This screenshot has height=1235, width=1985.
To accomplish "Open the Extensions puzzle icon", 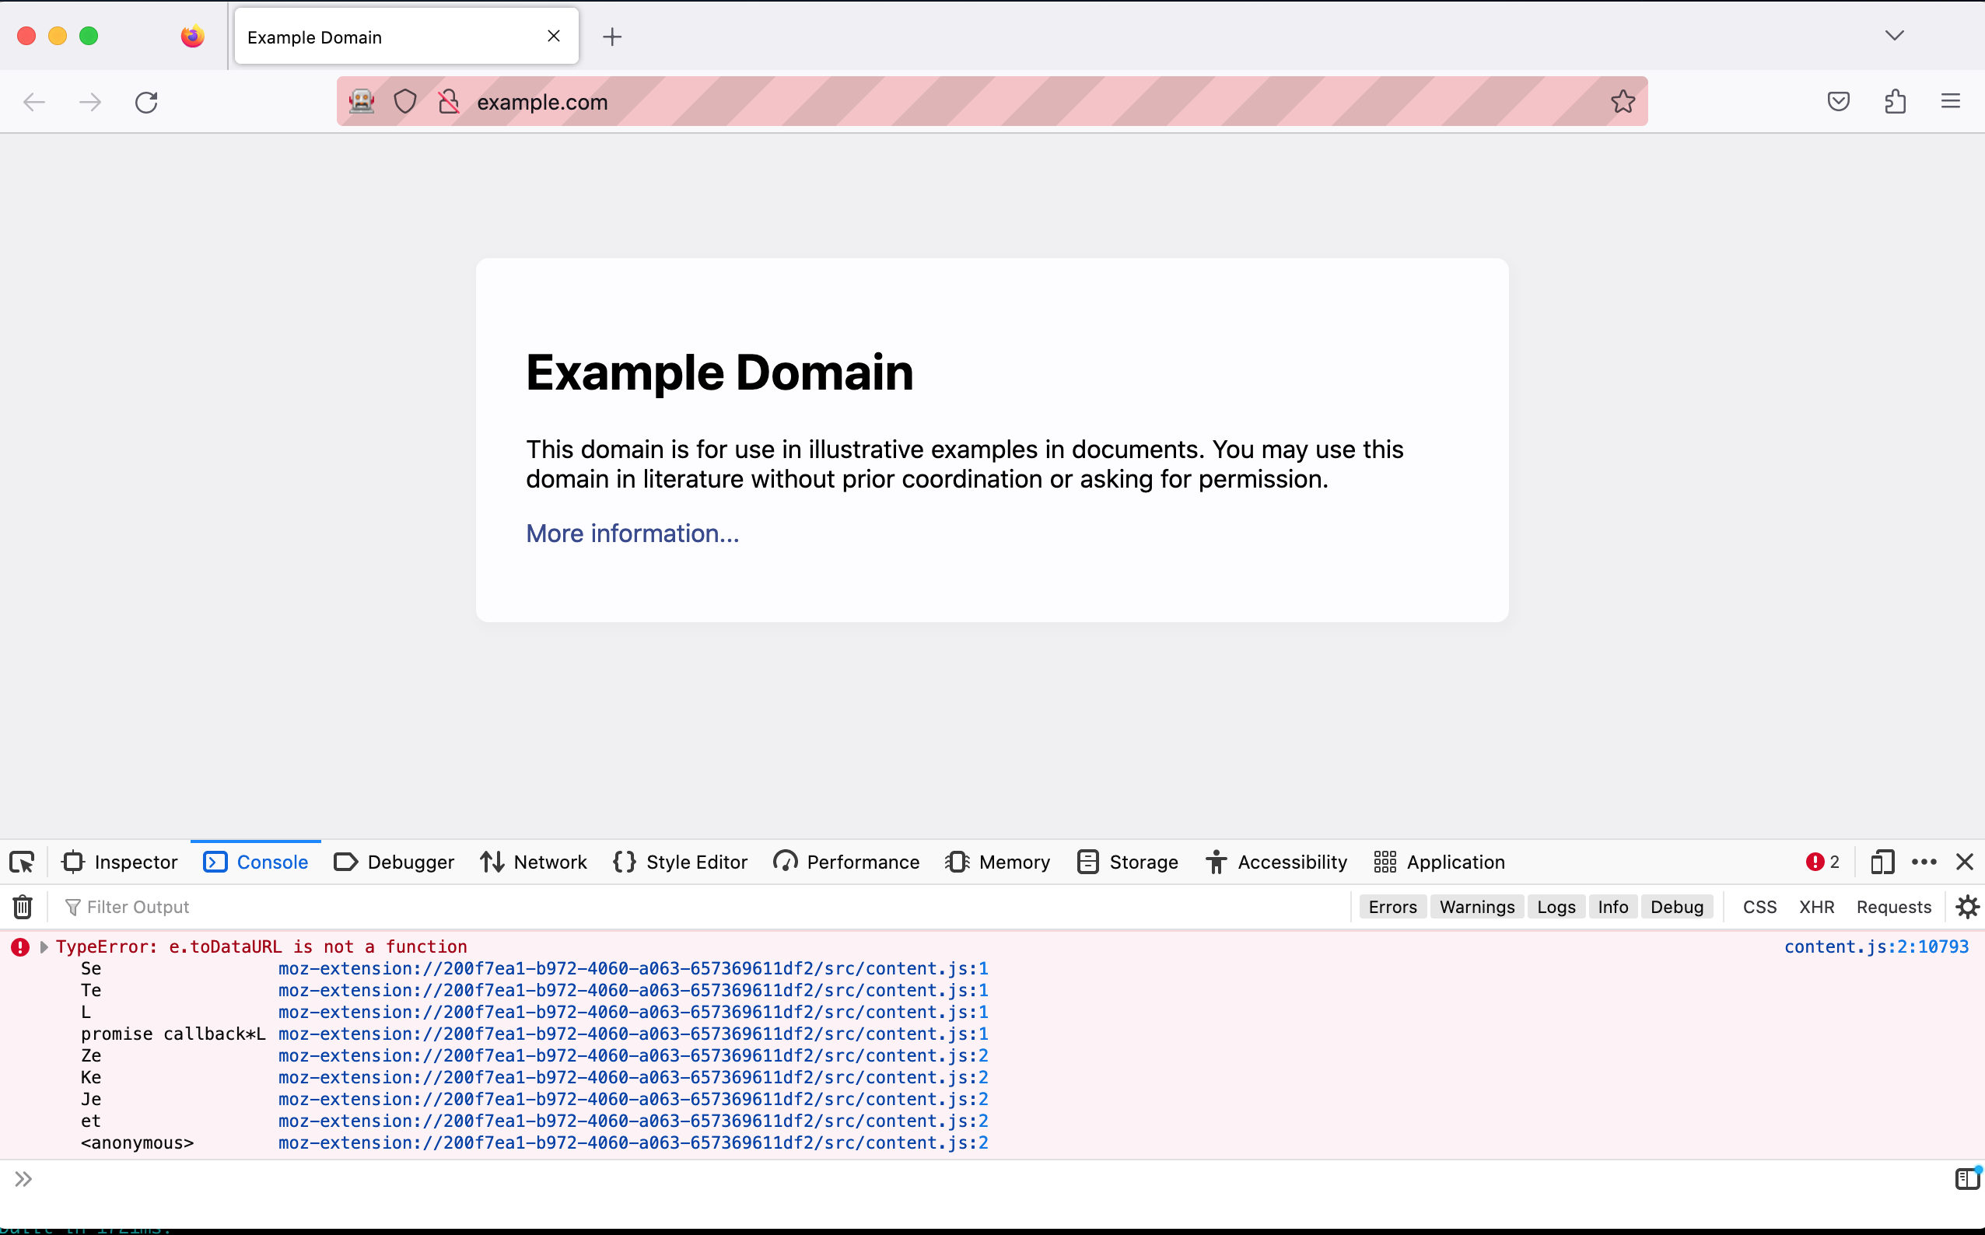I will coord(1895,102).
